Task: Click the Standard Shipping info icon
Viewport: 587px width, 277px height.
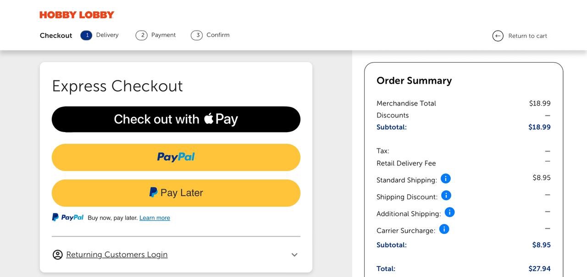Action: (445, 179)
